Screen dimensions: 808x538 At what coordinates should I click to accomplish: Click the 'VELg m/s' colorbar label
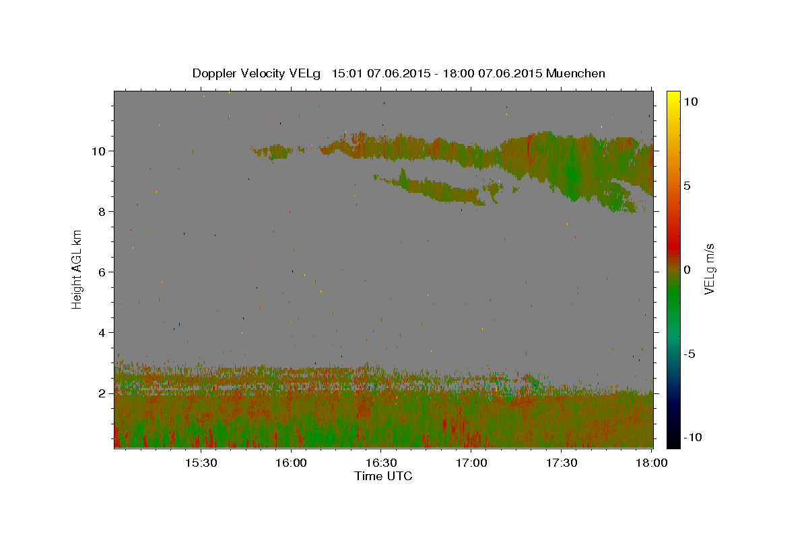click(x=709, y=269)
